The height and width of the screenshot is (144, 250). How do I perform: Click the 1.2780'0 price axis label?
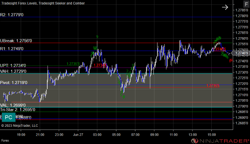[x=242, y=16]
